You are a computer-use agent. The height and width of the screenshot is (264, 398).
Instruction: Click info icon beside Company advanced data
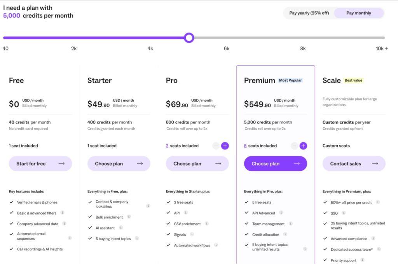(64, 224)
